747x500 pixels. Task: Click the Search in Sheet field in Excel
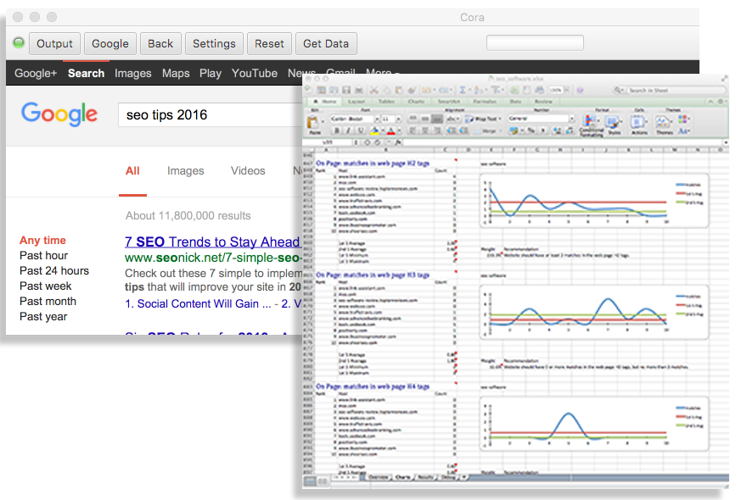click(669, 90)
